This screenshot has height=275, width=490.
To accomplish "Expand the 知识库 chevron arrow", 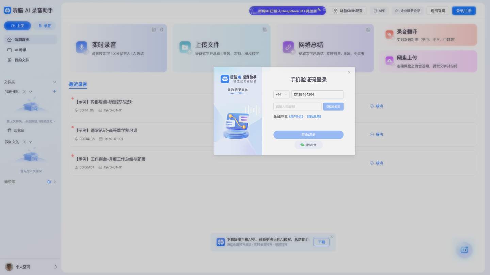I will (55, 182).
